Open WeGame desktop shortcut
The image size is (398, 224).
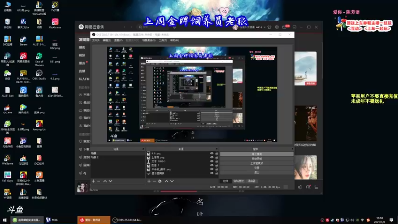tap(7, 160)
